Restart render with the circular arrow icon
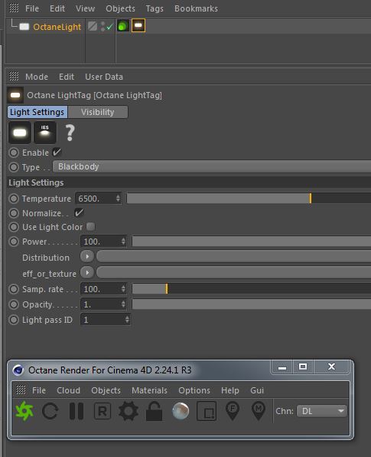This screenshot has height=457, width=371. click(x=50, y=411)
